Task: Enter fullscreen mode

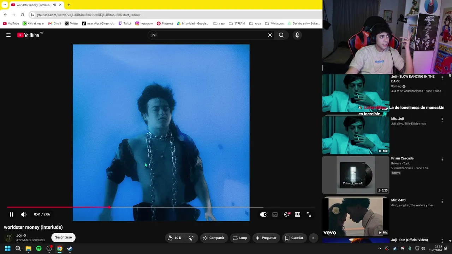Action: click(x=309, y=214)
